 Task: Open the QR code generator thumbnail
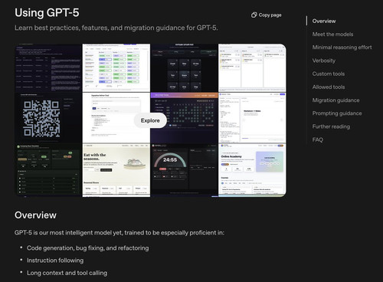(x=48, y=118)
